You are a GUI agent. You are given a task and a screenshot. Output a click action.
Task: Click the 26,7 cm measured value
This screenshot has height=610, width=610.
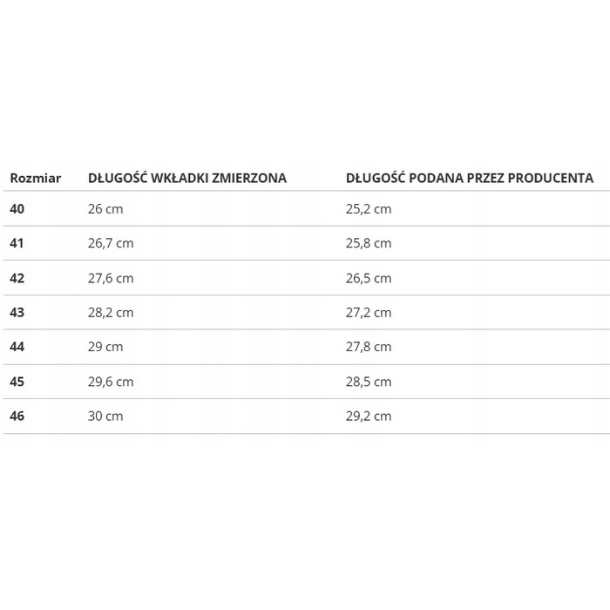pyautogui.click(x=111, y=243)
